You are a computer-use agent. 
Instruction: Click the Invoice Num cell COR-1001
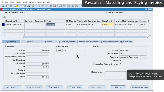click(x=133, y=24)
